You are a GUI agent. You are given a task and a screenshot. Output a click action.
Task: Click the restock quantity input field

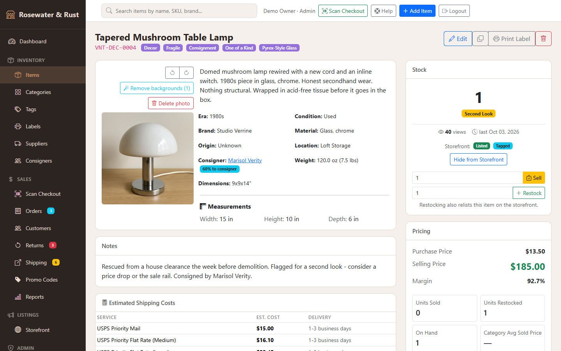tap(462, 193)
